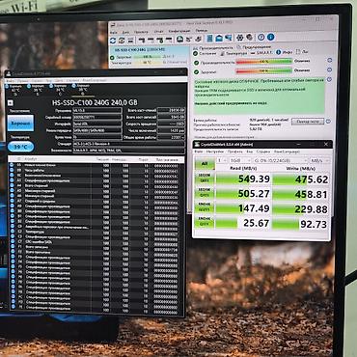Click the refresh icon in Hard Disk Sentinel toolbar
The height and width of the screenshot is (357, 357).
tap(113, 41)
